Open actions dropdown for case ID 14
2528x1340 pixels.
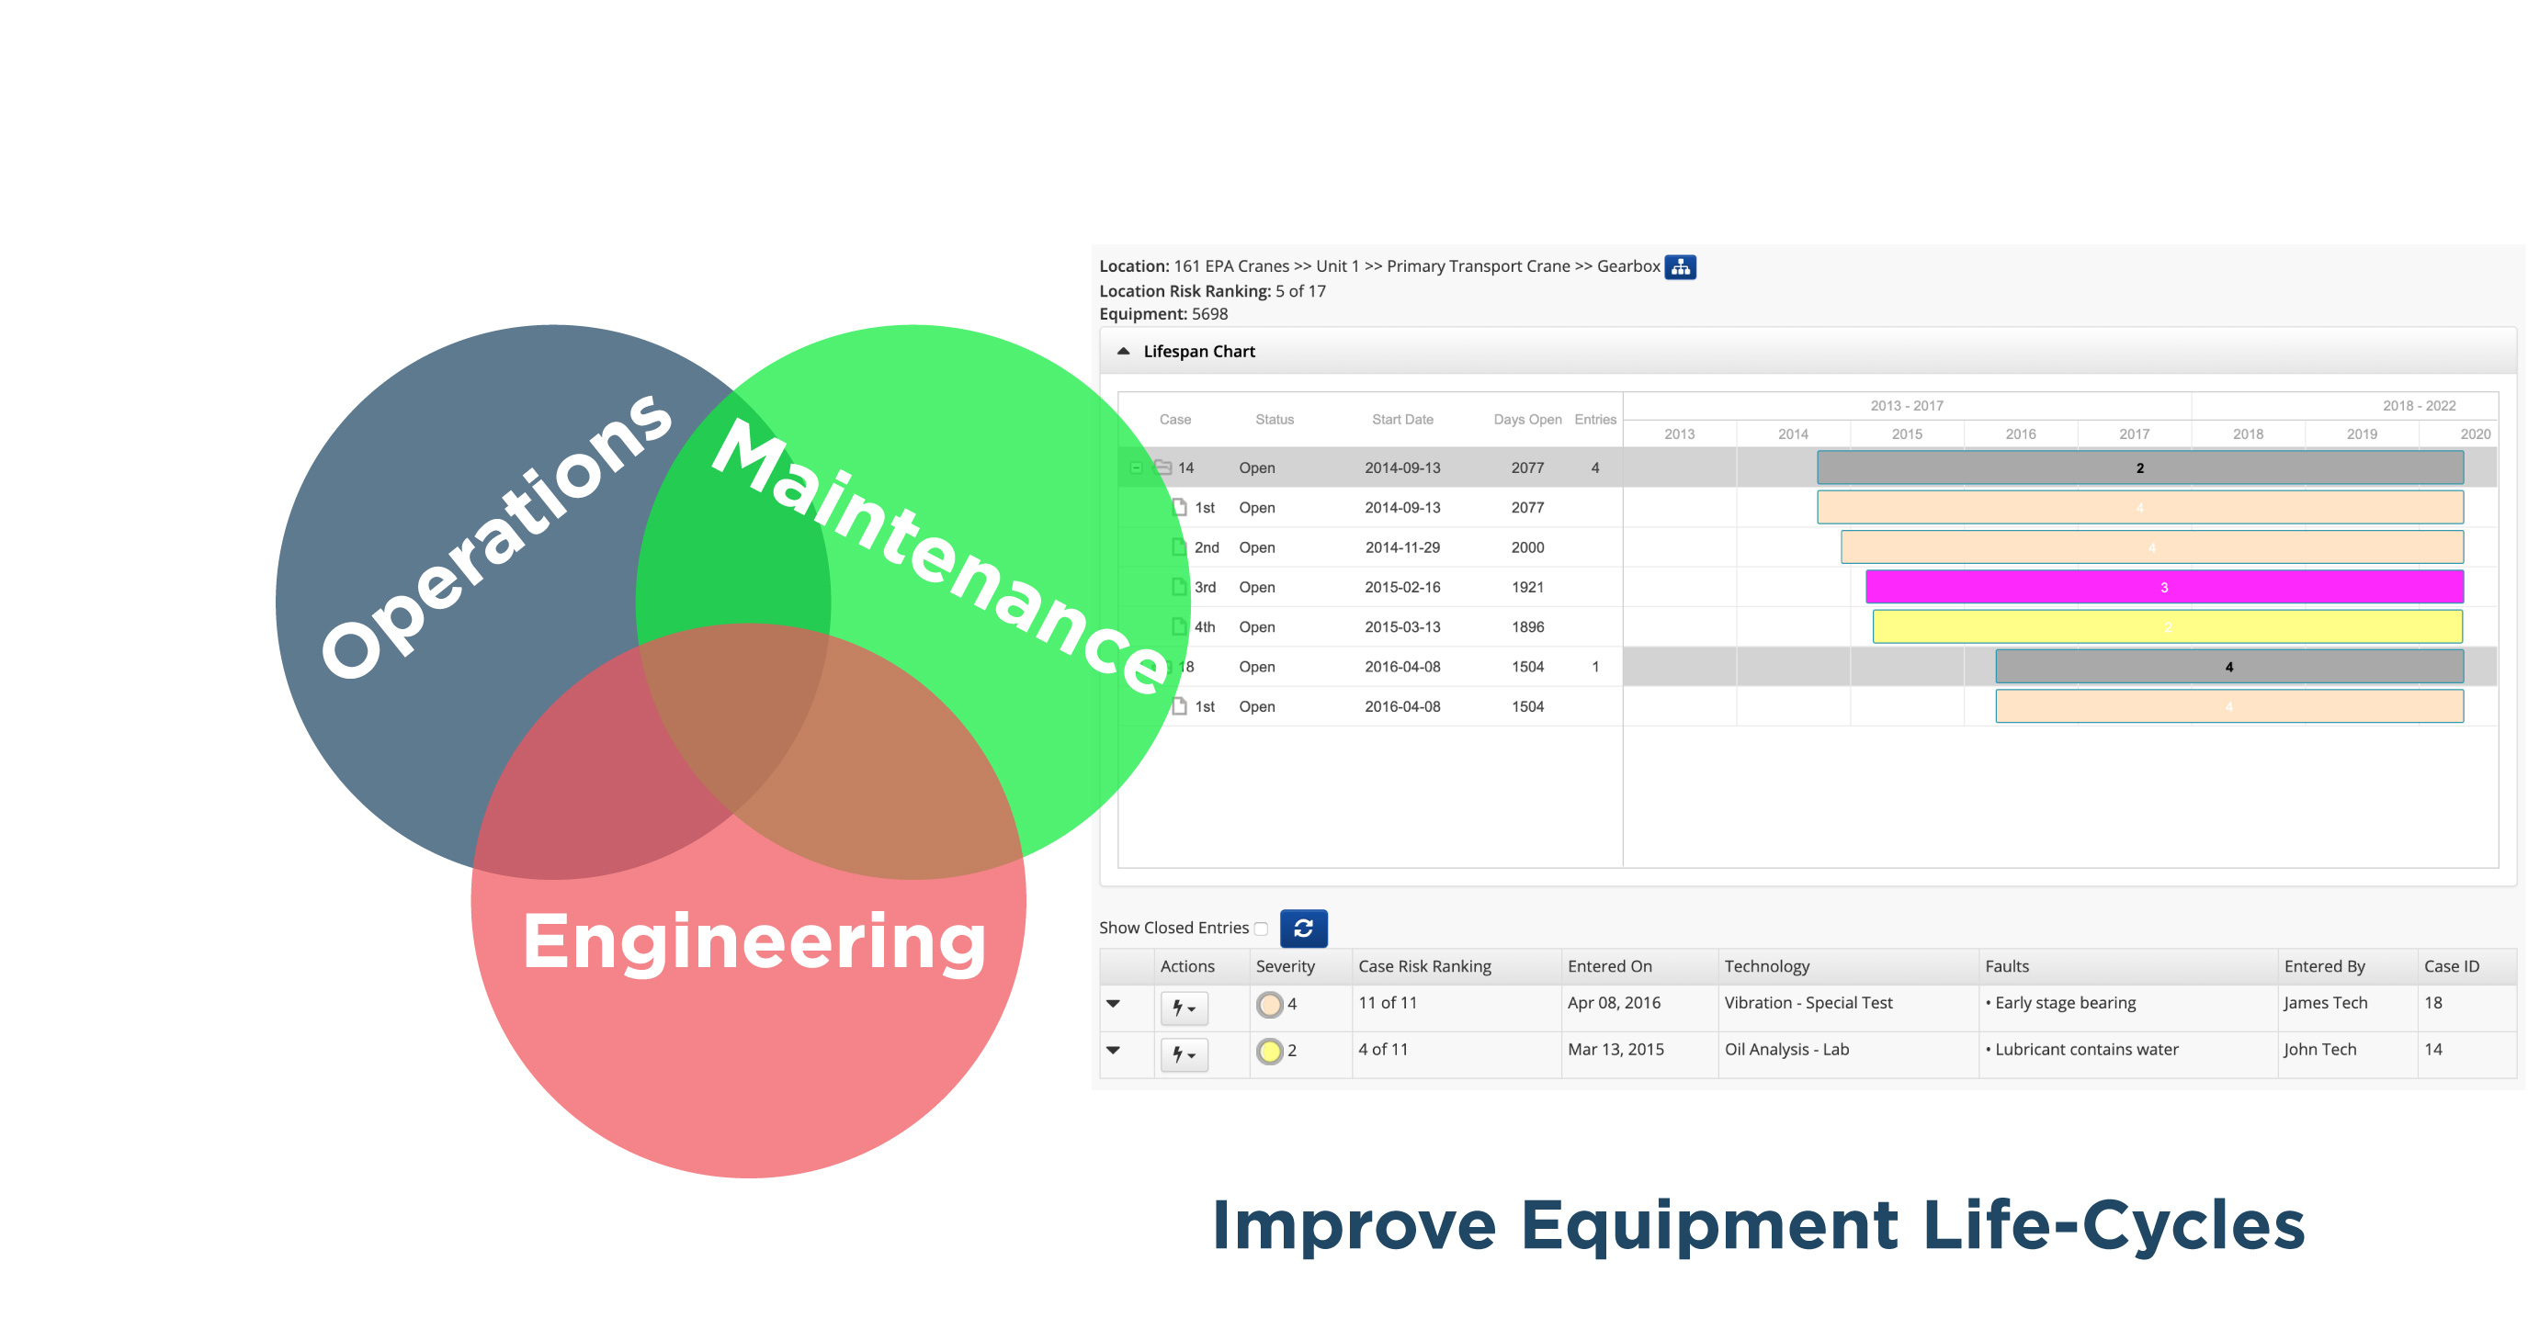1184,1054
